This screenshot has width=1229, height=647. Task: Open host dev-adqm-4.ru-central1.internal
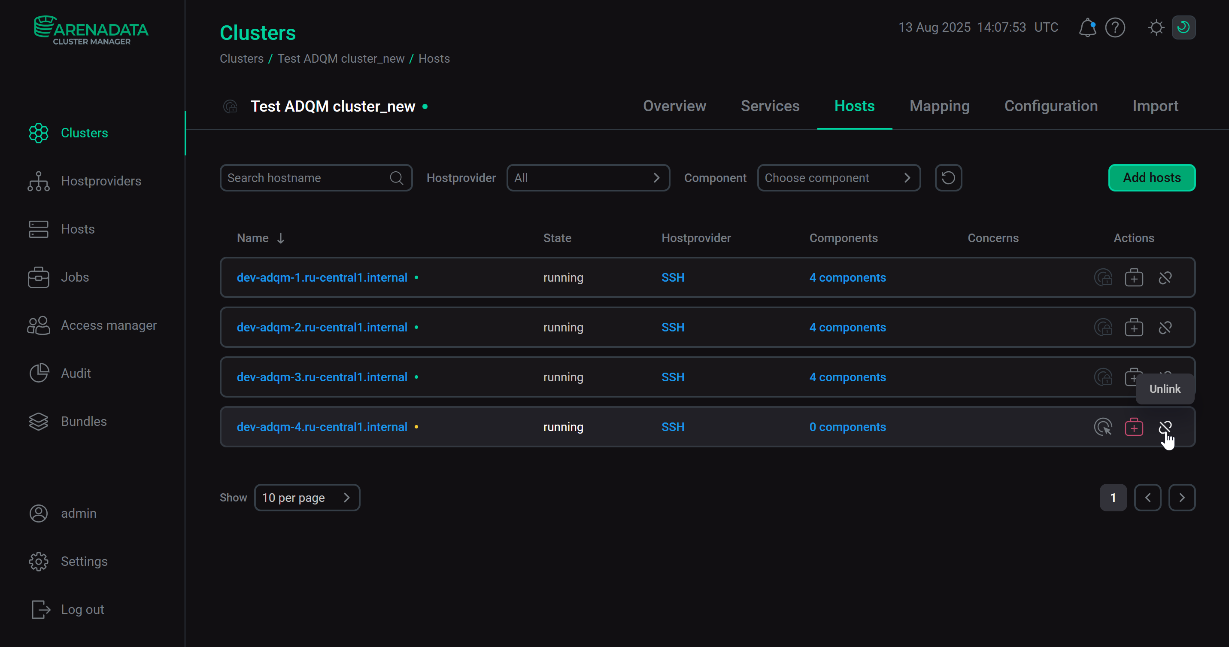click(322, 427)
